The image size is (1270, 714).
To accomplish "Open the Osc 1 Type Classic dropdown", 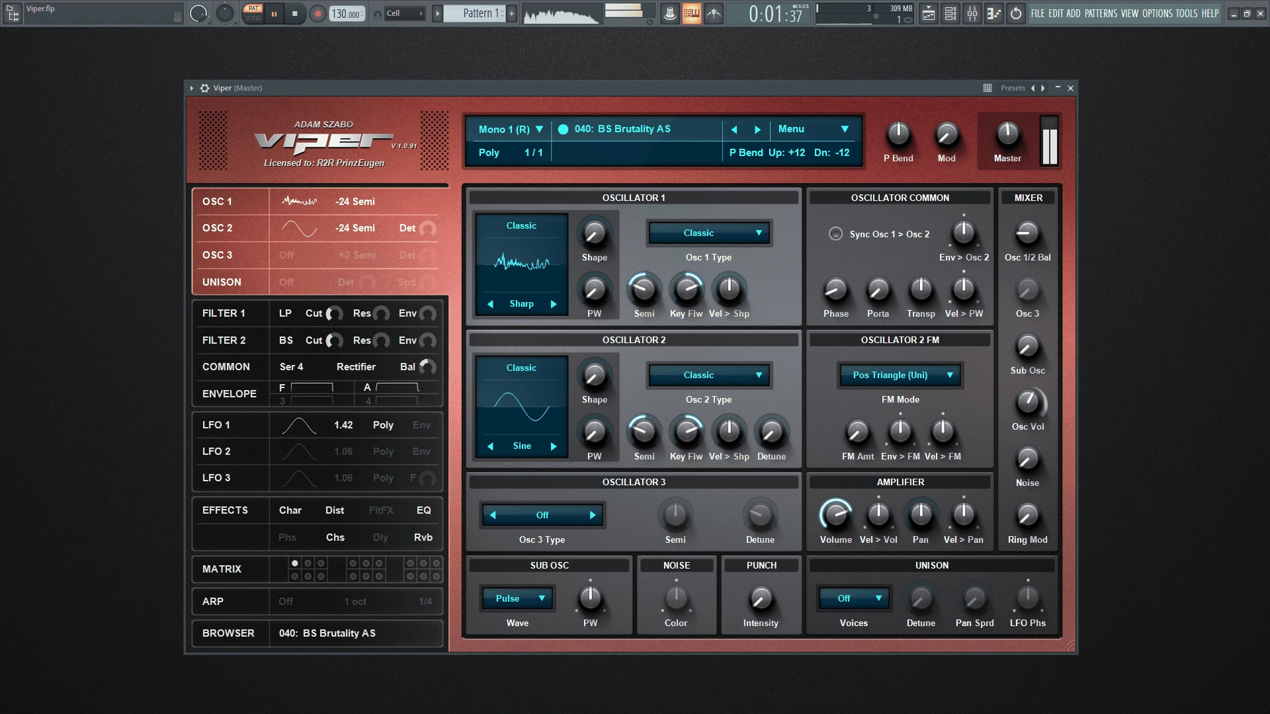I will [709, 233].
